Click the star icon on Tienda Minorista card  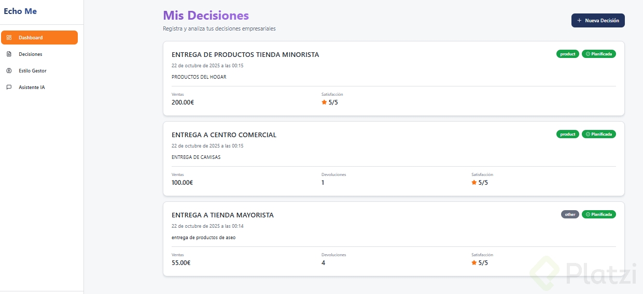tap(324, 102)
